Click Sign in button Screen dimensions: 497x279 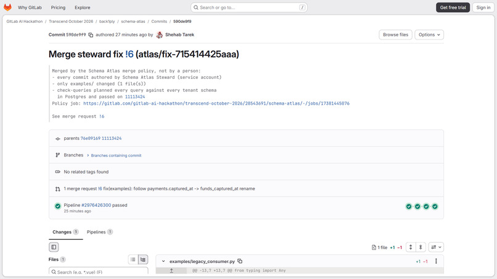[483, 7]
